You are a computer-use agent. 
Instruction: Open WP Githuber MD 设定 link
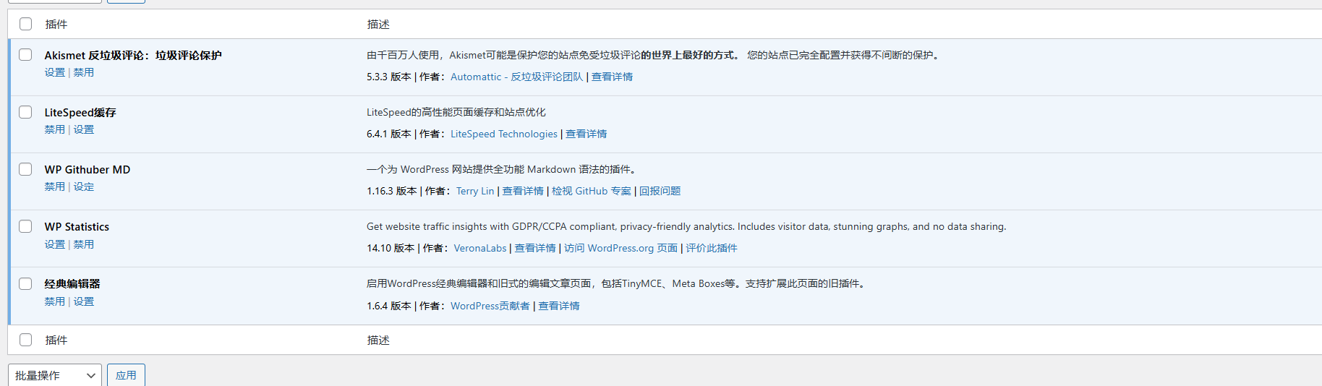coord(83,186)
